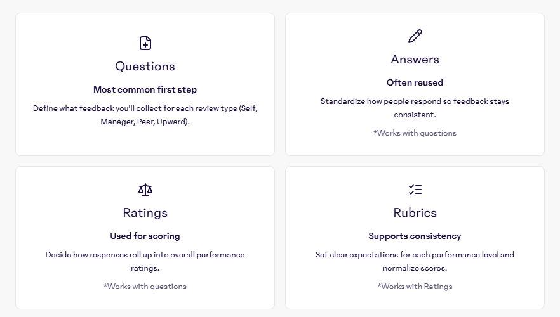The height and width of the screenshot is (317, 560).
Task: Click the "Most common first step" label
Action: tap(145, 89)
